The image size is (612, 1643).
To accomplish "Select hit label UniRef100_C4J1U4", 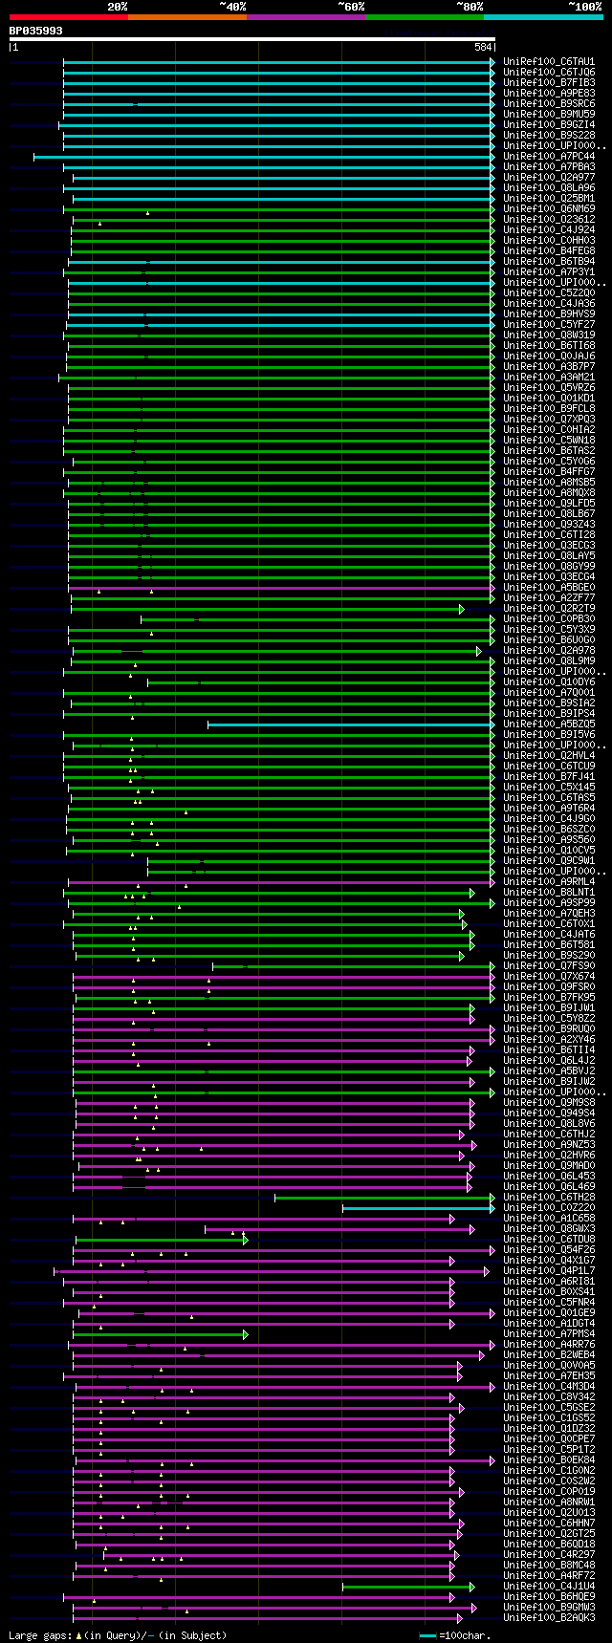I will 549,1587.
